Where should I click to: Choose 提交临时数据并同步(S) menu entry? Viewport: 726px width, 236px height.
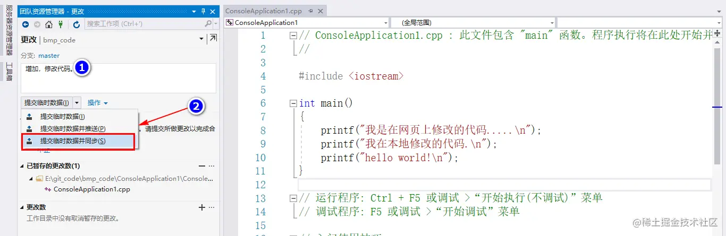coord(79,141)
